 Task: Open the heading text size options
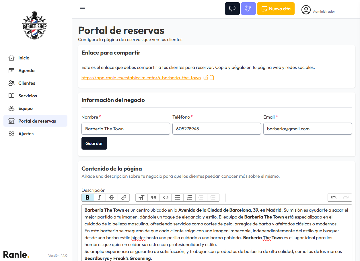click(141, 198)
